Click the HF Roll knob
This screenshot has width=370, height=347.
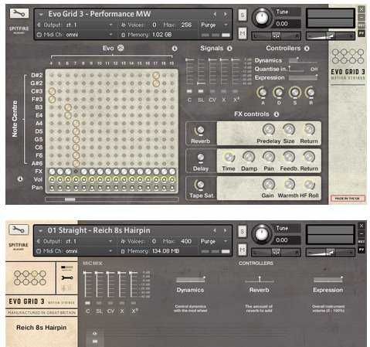click(310, 185)
